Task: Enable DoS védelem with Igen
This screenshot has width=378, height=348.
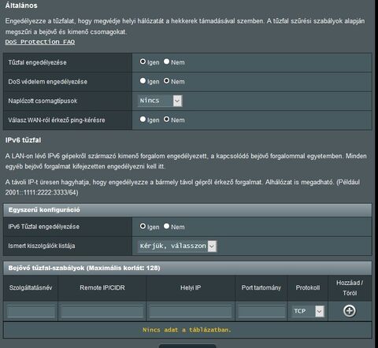Action: 143,81
